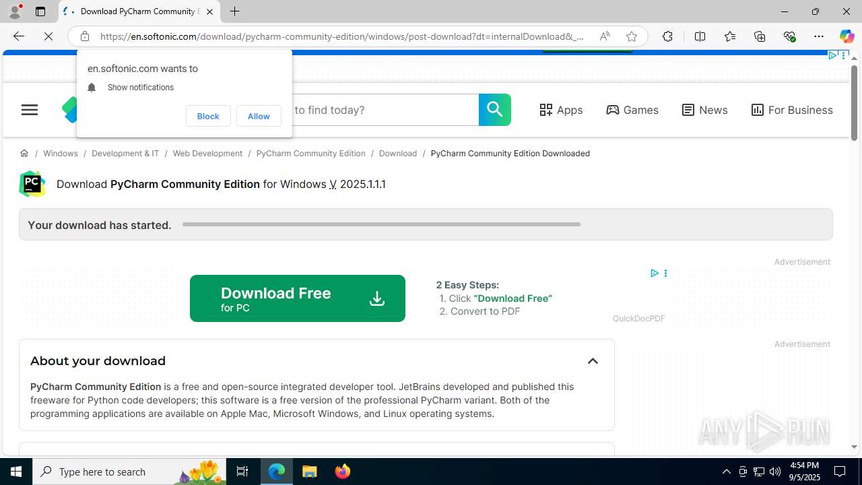Screen dimensions: 862x485
Task: Click taskbar Type here to search box
Action: click(130, 472)
